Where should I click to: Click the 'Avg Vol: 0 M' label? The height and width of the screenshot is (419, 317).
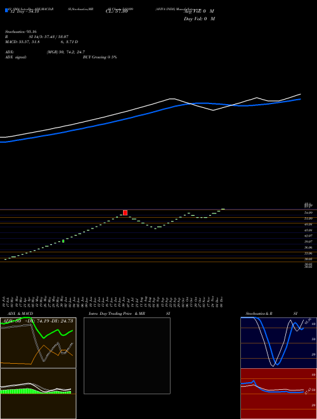click(x=199, y=11)
